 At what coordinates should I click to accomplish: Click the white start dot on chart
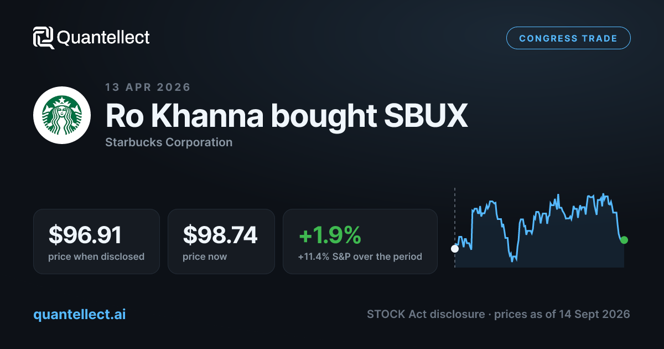tap(455, 249)
